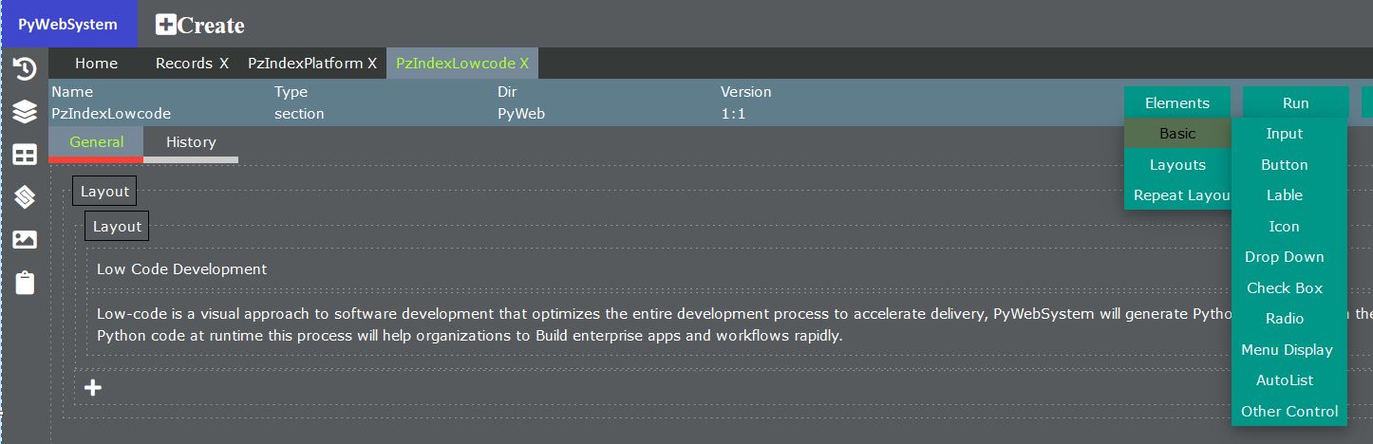
Task: Click the plus icon next to Create
Action: pyautogui.click(x=166, y=26)
